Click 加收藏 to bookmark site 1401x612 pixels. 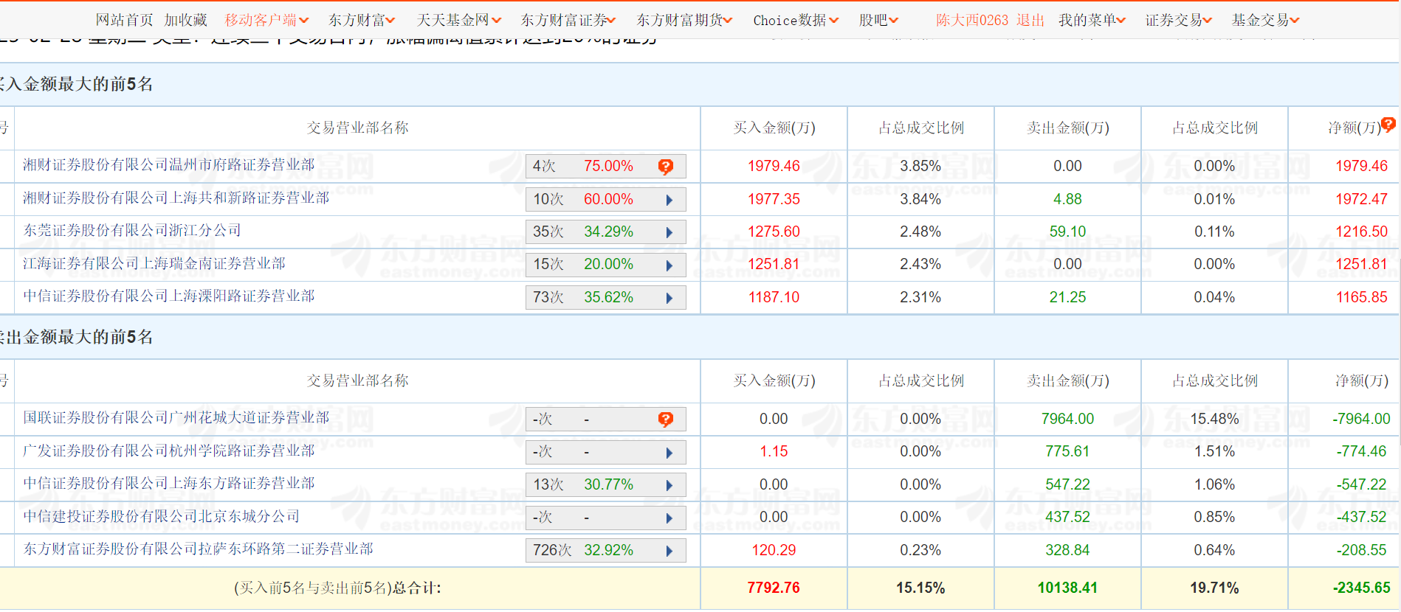(185, 20)
